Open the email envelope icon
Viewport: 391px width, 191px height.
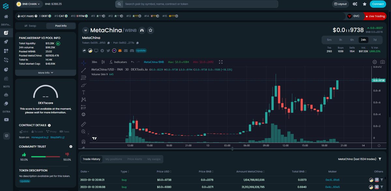pos(126,51)
